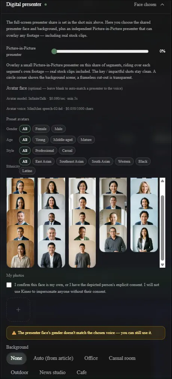Click the Avatar model: InfiniteTalk line
Screen dimensions: 172x379
click(42, 99)
